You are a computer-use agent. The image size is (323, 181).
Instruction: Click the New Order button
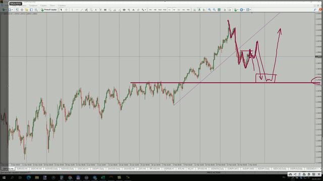(x=49, y=10)
